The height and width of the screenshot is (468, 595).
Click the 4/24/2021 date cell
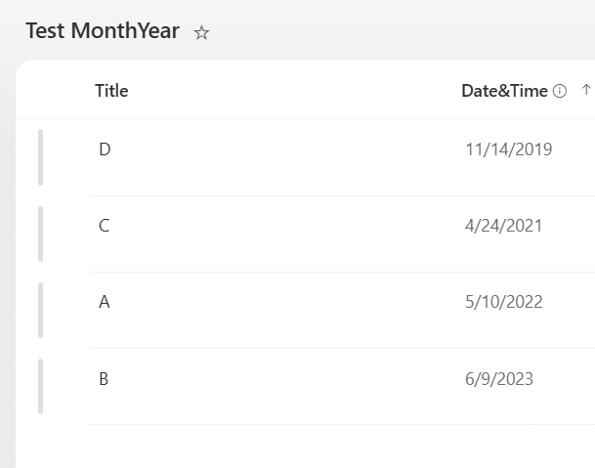503,226
